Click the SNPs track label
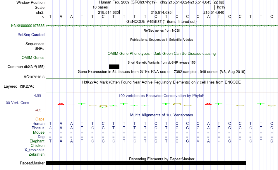This screenshot has width=278, height=170. pyautogui.click(x=40, y=48)
